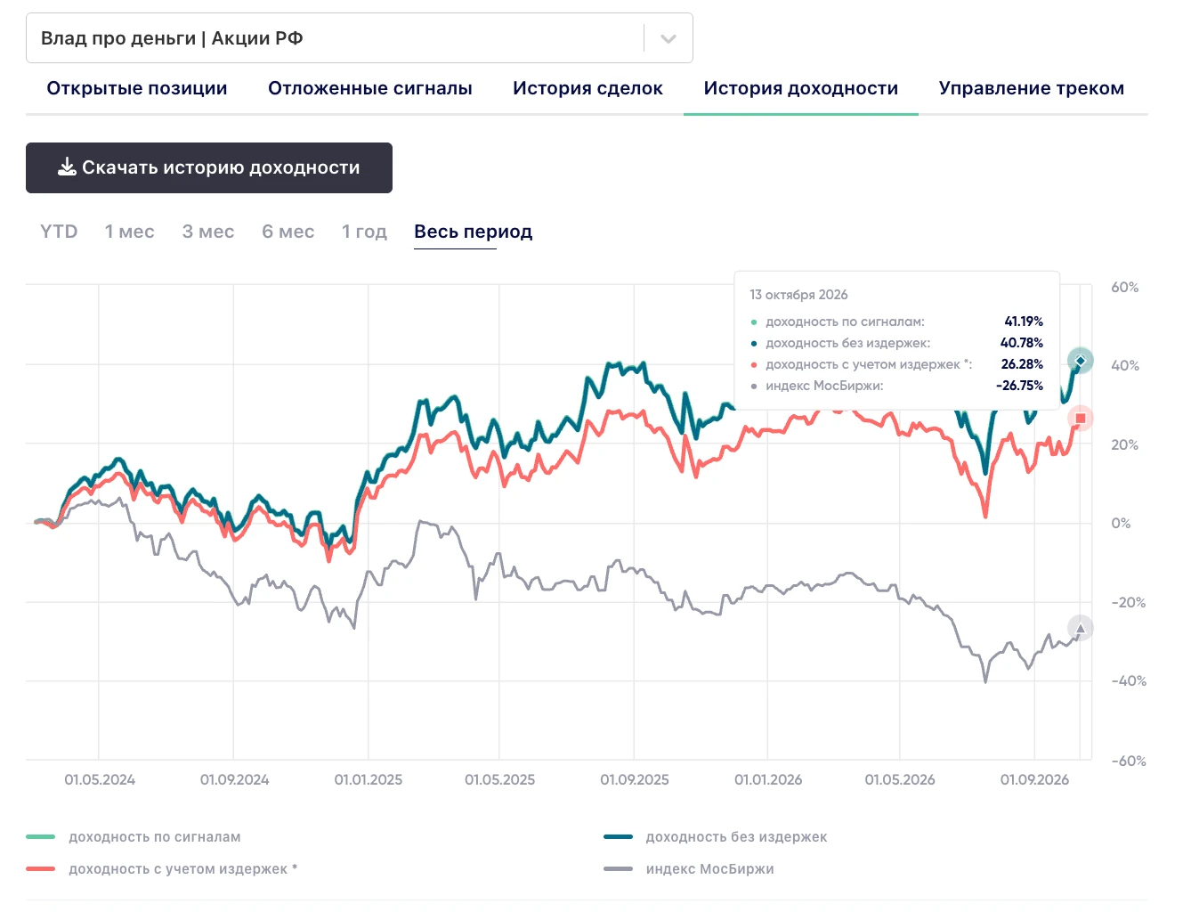Set the period to '1 мес'
The image size is (1191, 912).
coord(130,232)
